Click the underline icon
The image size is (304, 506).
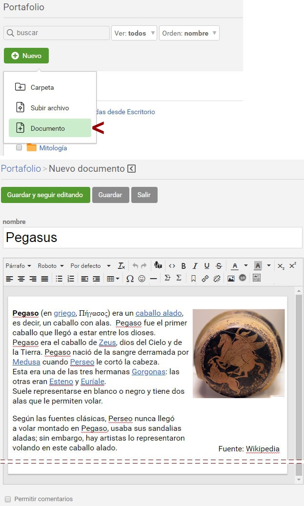click(x=207, y=266)
